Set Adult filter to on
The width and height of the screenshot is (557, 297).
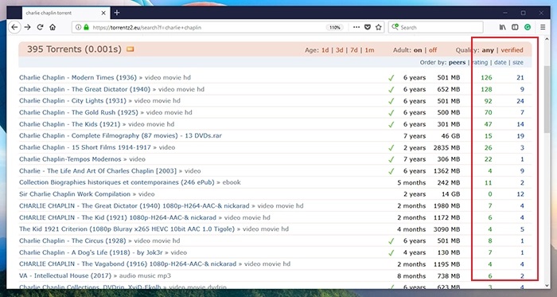click(418, 50)
